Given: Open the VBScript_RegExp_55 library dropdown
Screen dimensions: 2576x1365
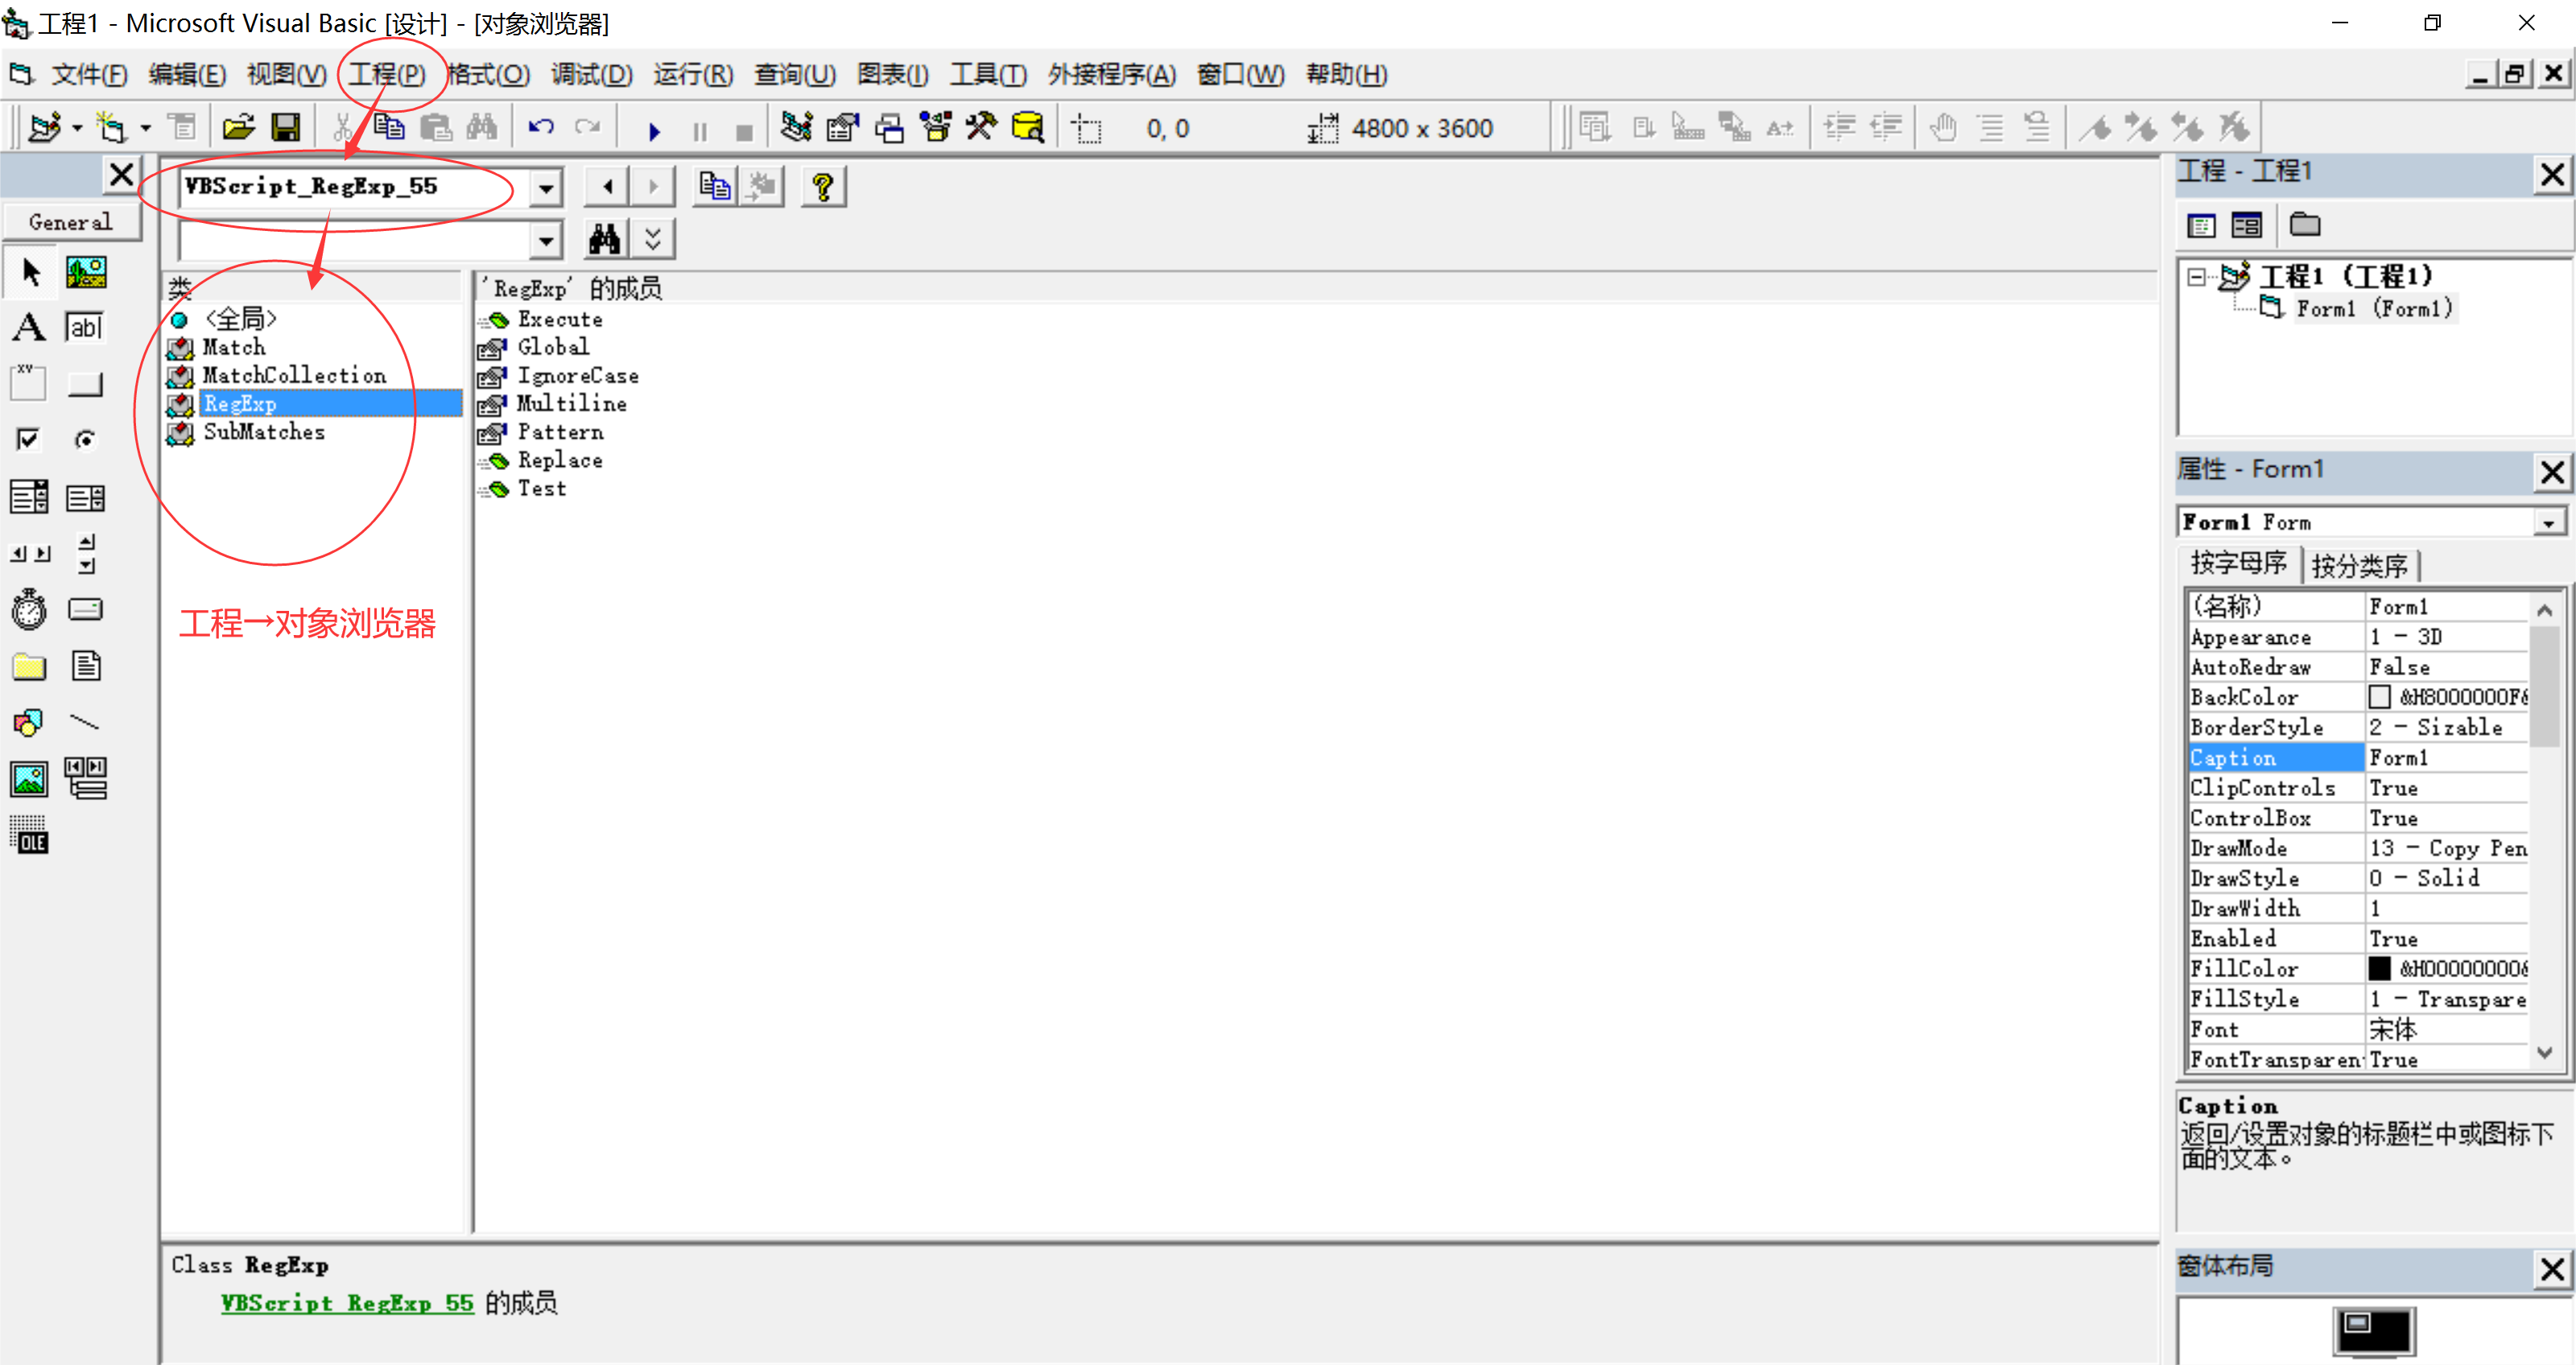Looking at the screenshot, I should [x=546, y=187].
